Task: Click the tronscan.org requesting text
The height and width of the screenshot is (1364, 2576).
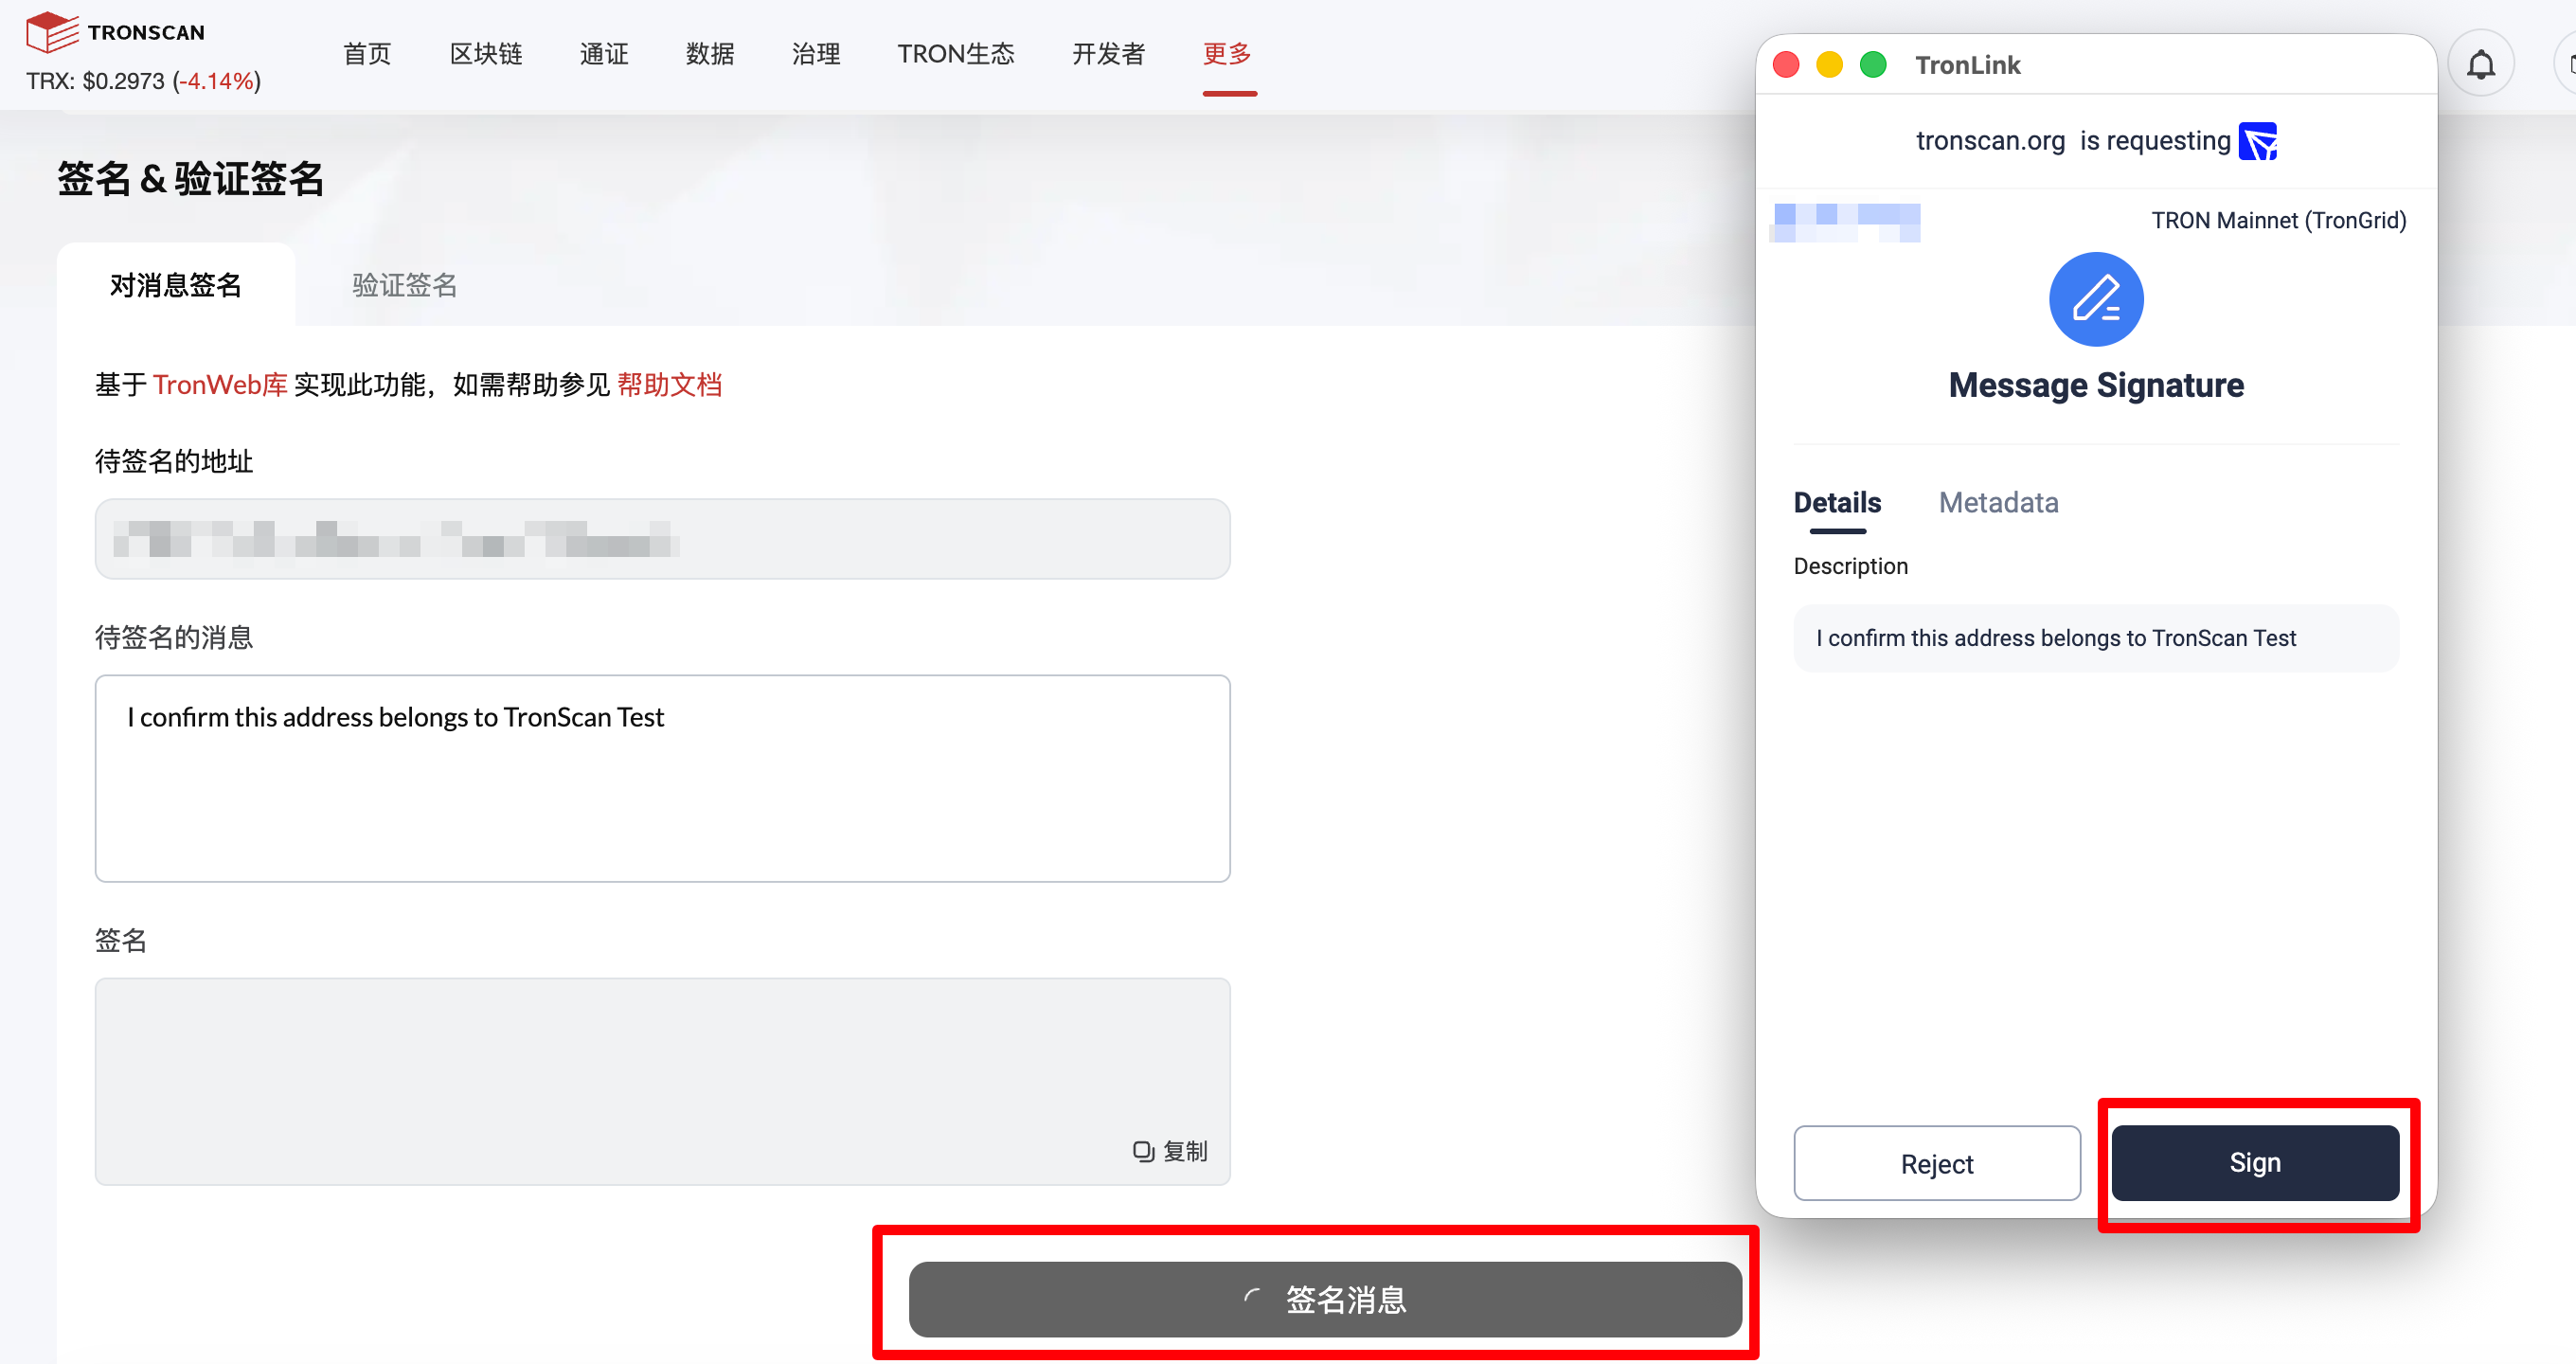Action: (x=2073, y=141)
